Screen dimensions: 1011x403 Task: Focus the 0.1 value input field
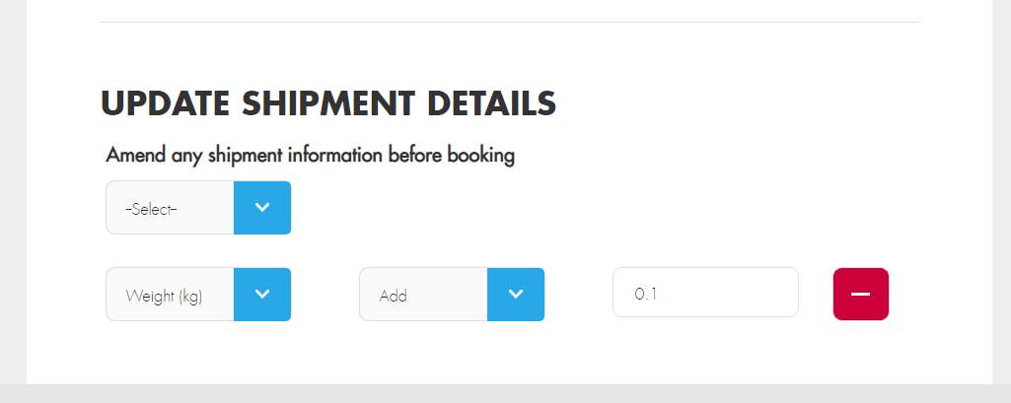tap(704, 293)
